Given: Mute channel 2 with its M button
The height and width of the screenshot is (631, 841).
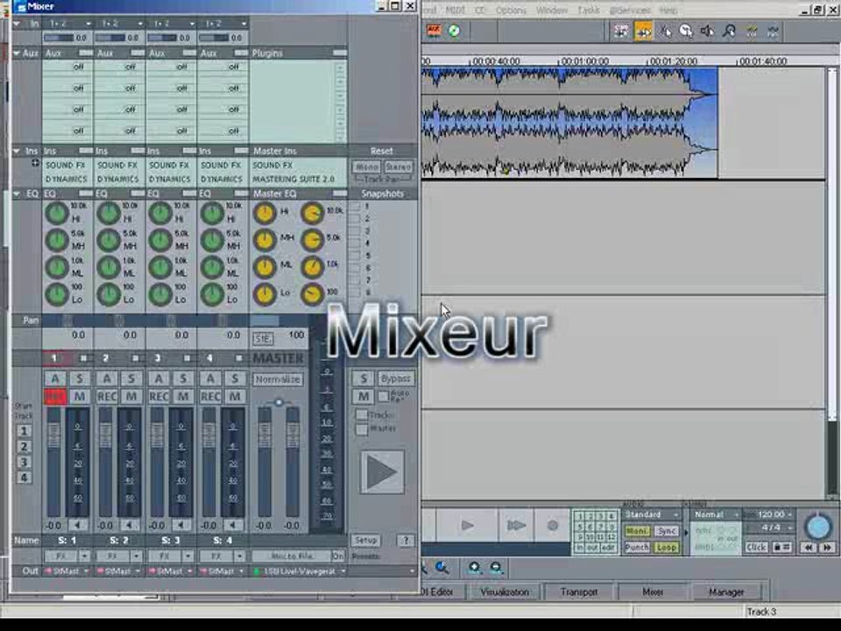Looking at the screenshot, I should 131,396.
